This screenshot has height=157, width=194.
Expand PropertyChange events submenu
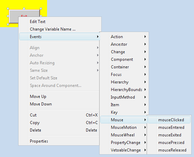click(x=124, y=142)
